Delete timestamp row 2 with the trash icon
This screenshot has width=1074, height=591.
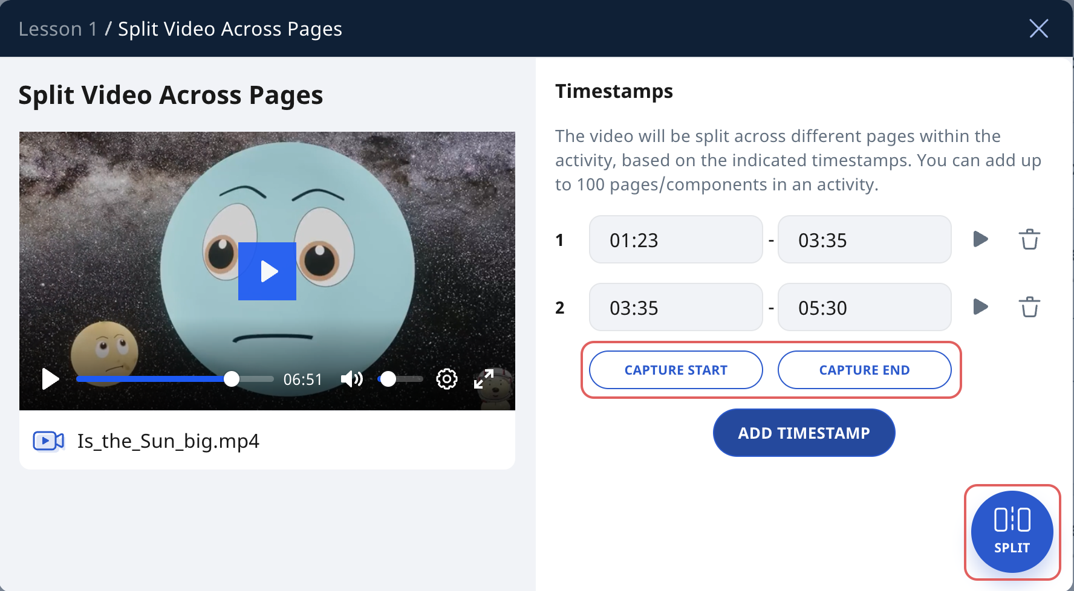pyautogui.click(x=1029, y=306)
